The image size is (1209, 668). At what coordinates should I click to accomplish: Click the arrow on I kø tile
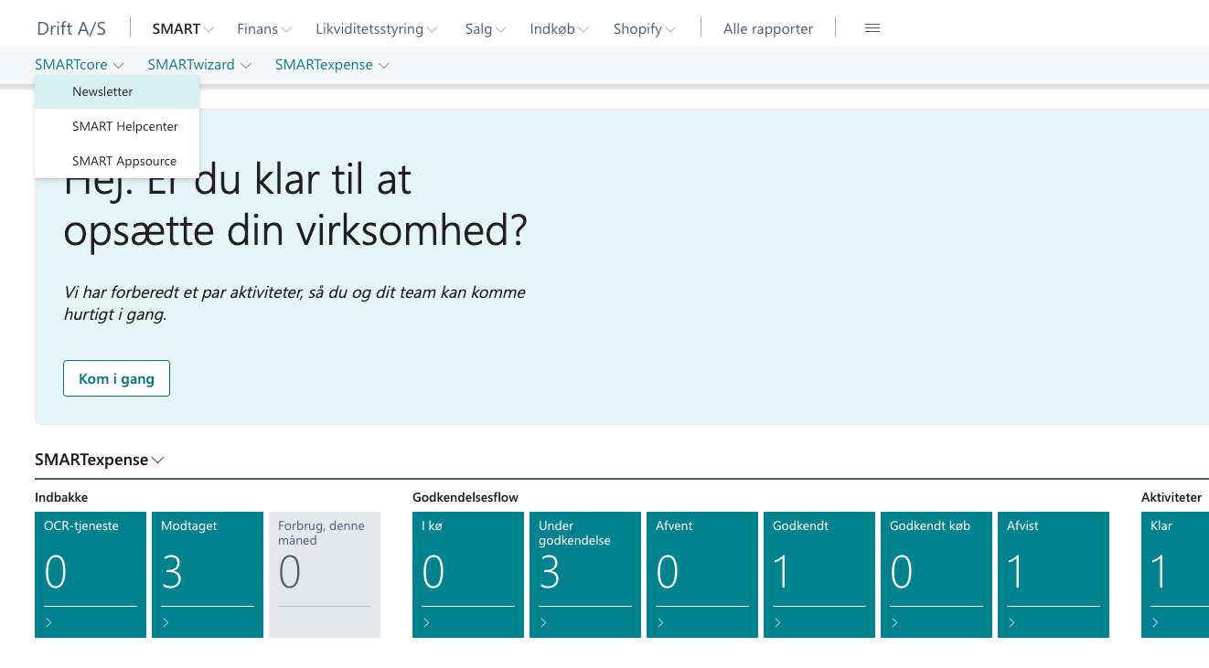(427, 622)
